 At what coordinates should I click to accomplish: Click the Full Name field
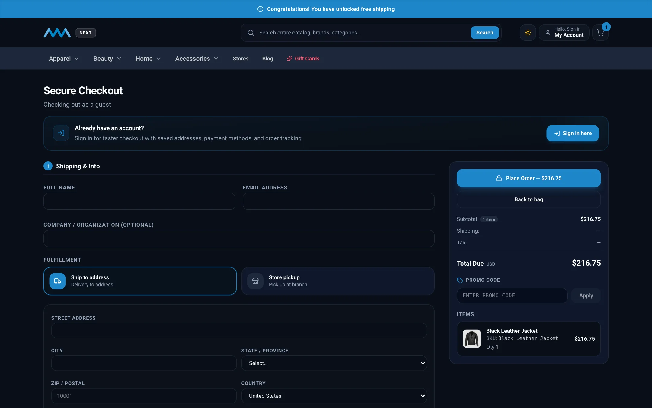click(x=139, y=201)
